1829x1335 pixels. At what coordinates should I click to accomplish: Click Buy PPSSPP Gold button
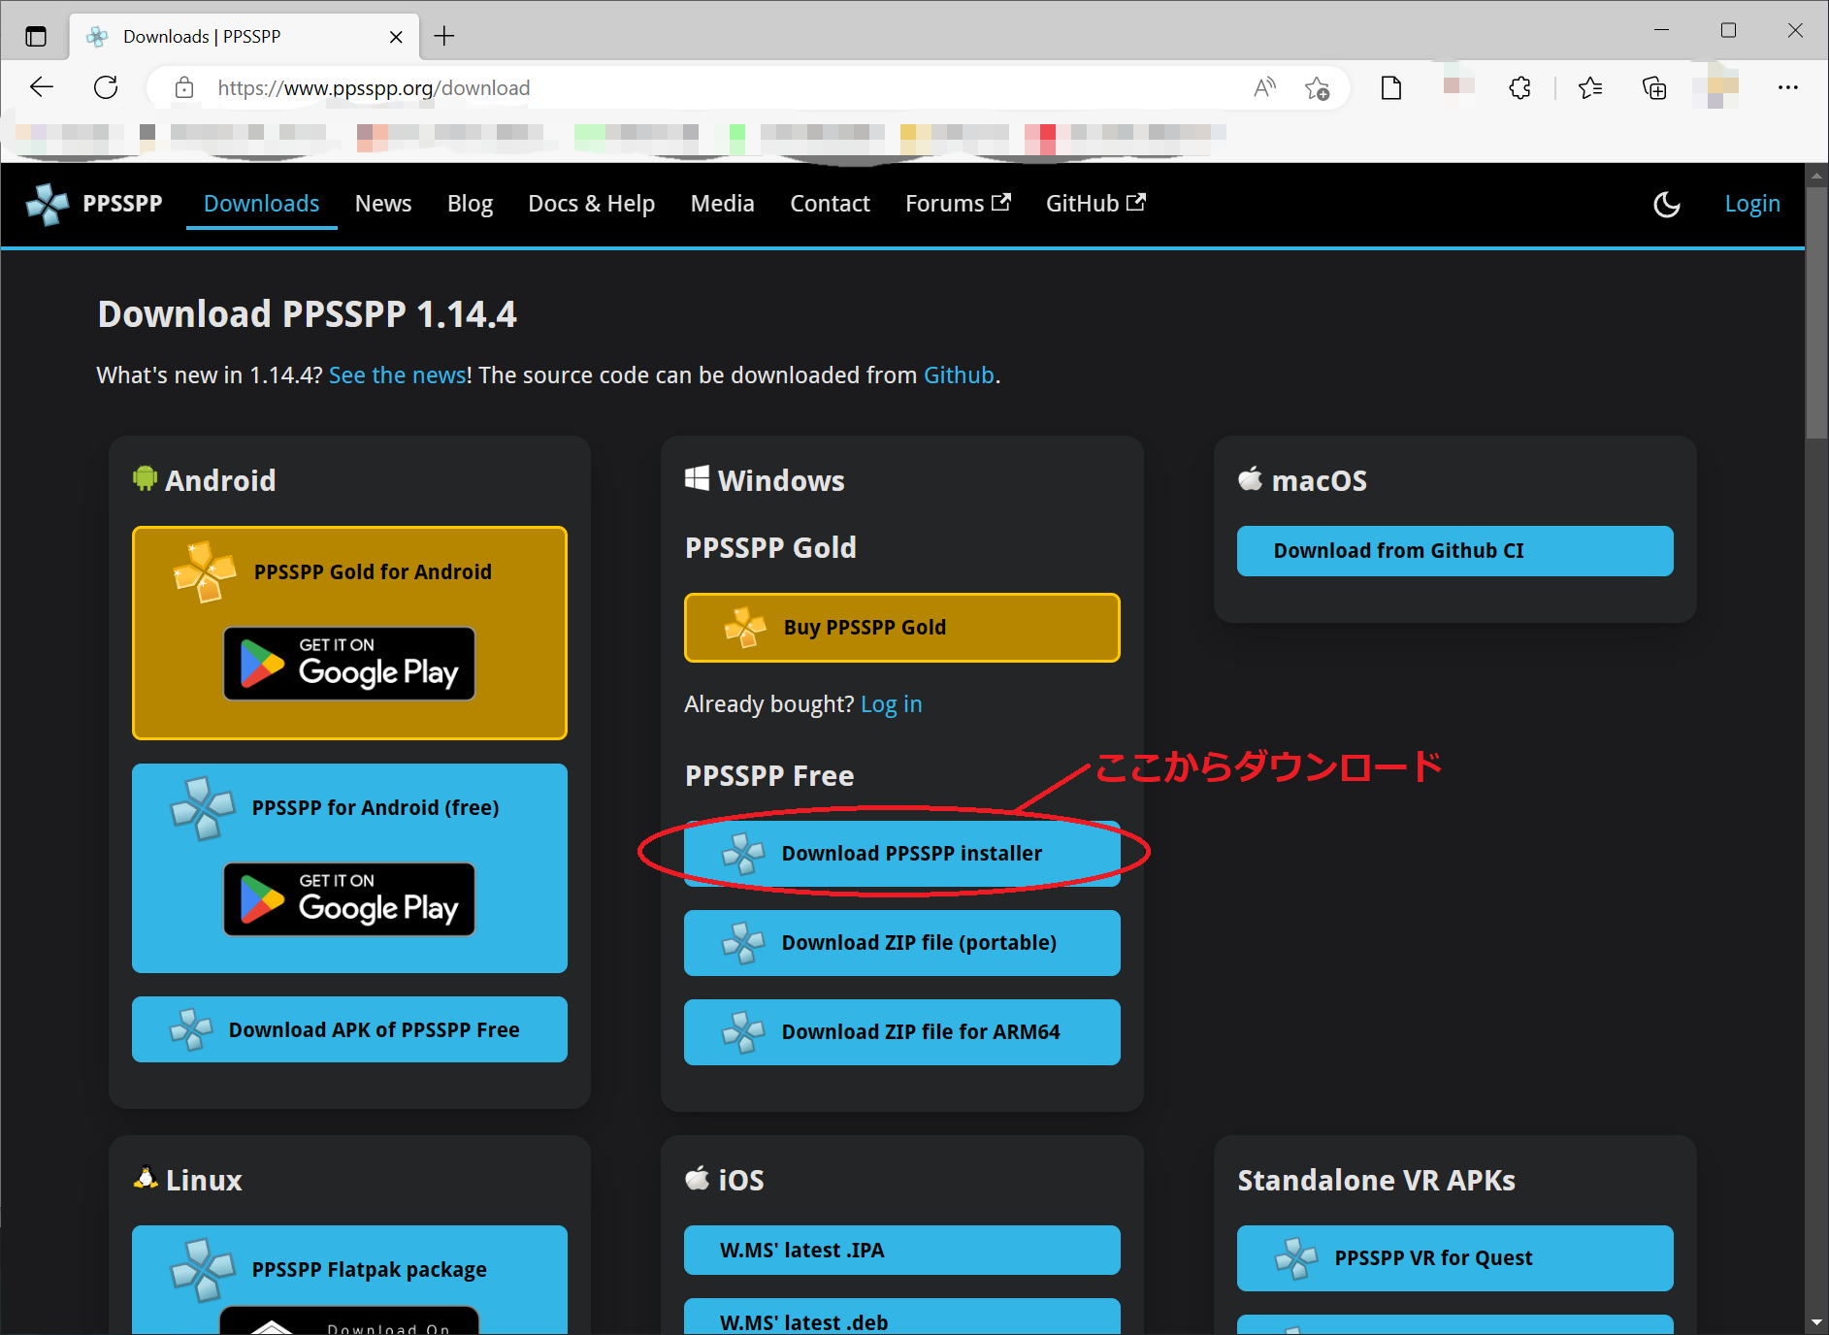click(x=901, y=628)
